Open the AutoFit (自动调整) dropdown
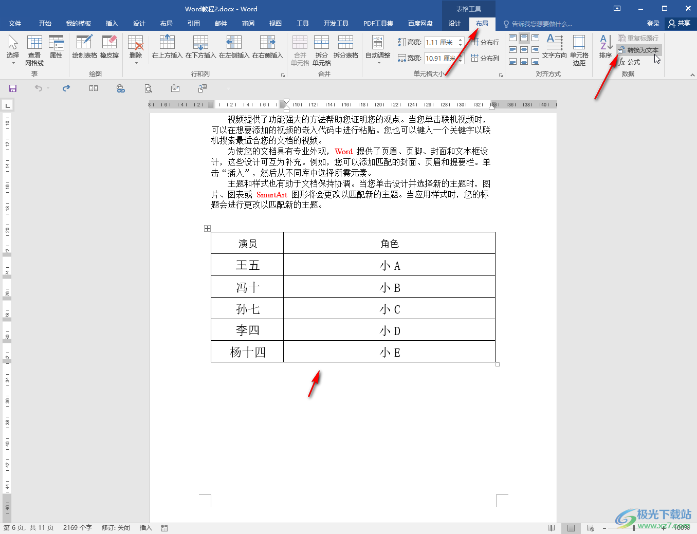697x534 pixels. pyautogui.click(x=378, y=50)
